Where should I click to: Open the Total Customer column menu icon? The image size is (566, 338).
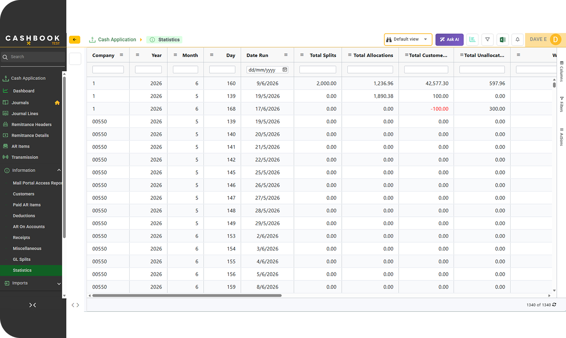[406, 55]
